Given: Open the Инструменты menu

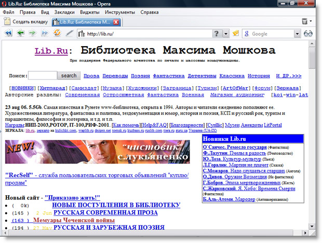Looking at the screenshot, I should coord(120,12).
